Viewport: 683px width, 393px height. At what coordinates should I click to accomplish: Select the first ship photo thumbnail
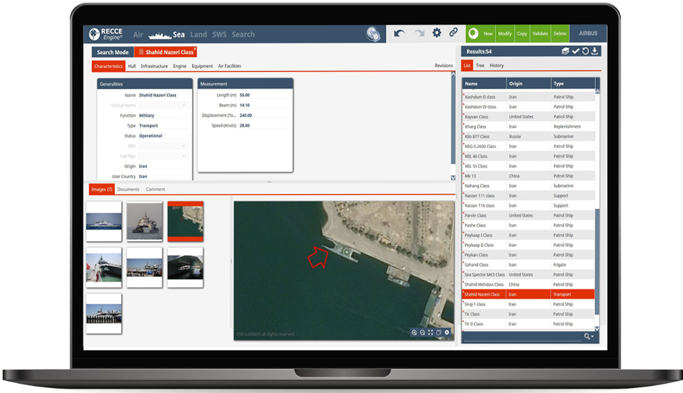103,222
